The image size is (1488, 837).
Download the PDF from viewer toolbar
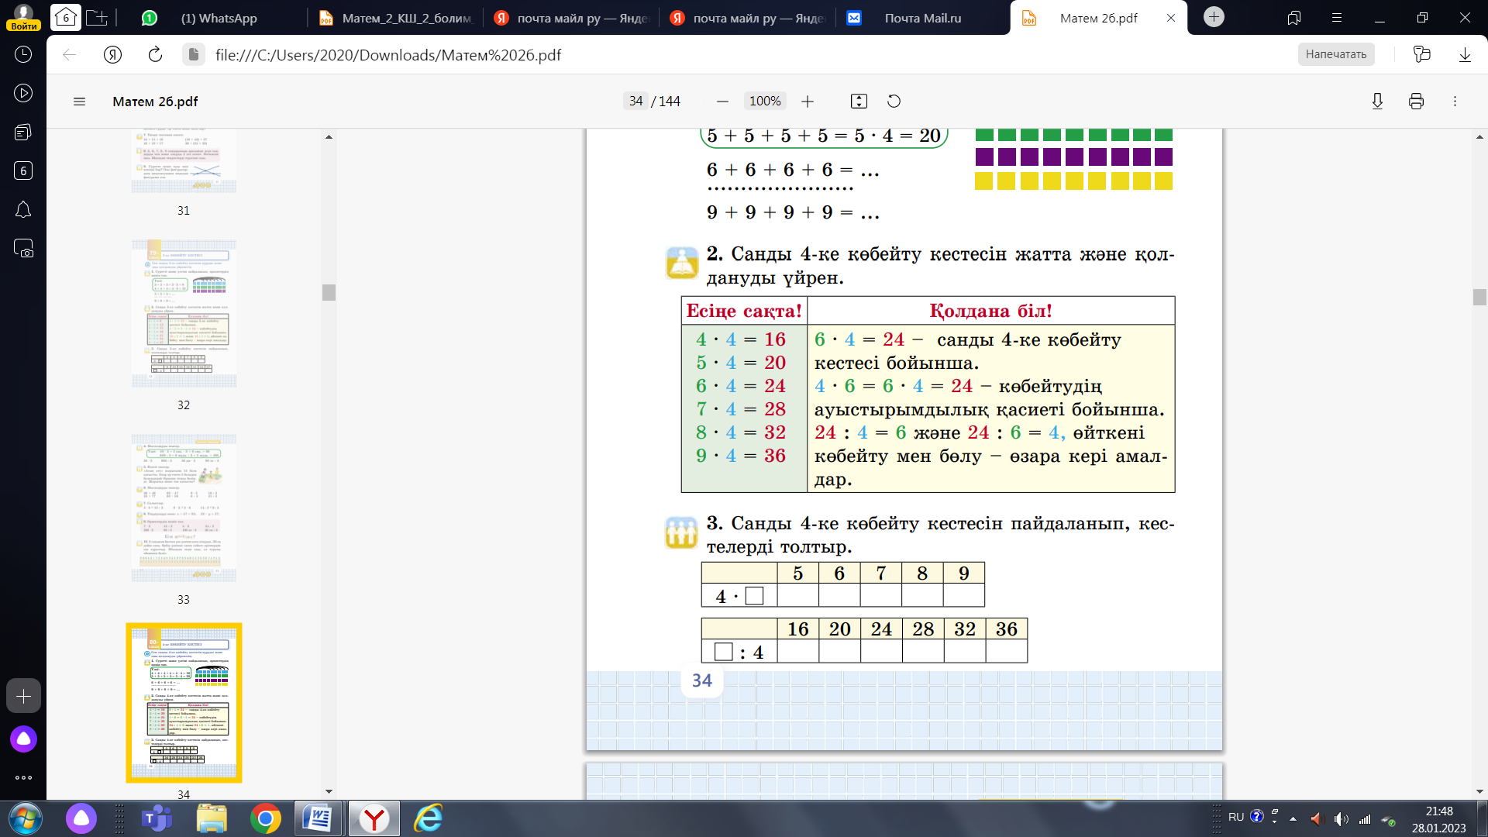pyautogui.click(x=1377, y=102)
